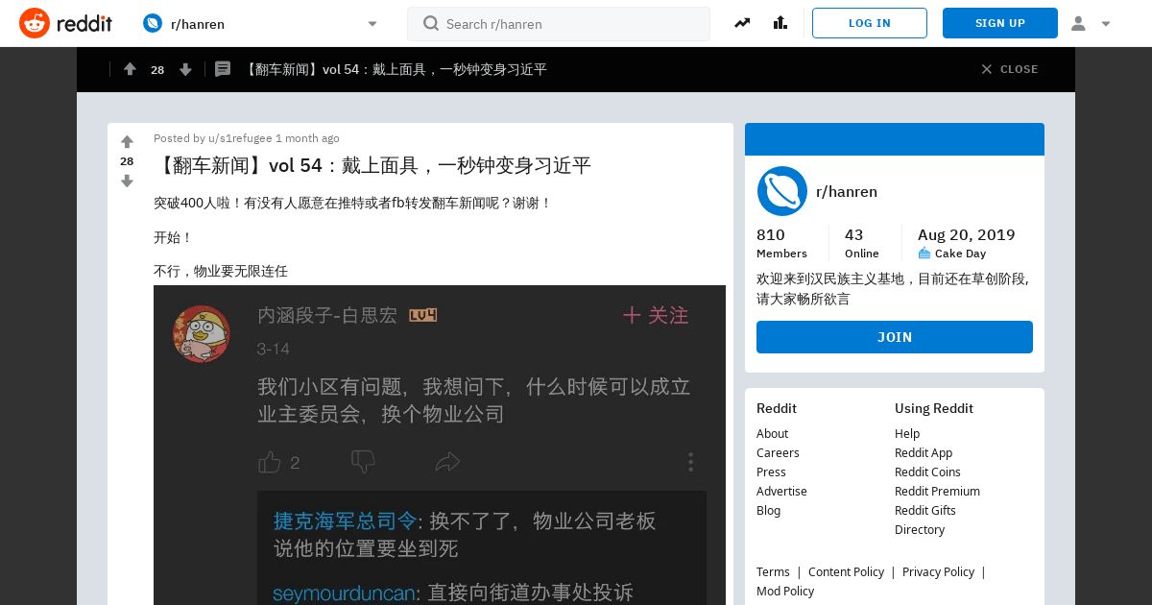Select the post title '翻车新闻 vol 54'
Viewport: 1152px width, 605px height.
pyautogui.click(x=372, y=165)
